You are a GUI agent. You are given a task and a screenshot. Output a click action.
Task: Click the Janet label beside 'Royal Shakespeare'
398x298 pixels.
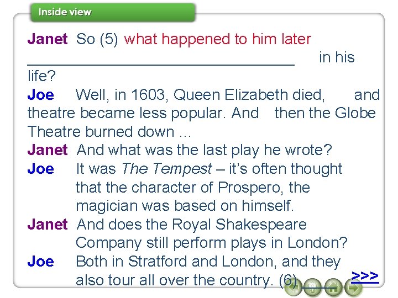pos(48,225)
